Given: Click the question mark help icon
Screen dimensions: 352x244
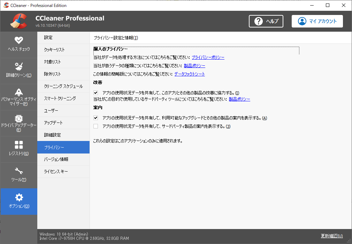Looking at the screenshot, I should click(258, 21).
